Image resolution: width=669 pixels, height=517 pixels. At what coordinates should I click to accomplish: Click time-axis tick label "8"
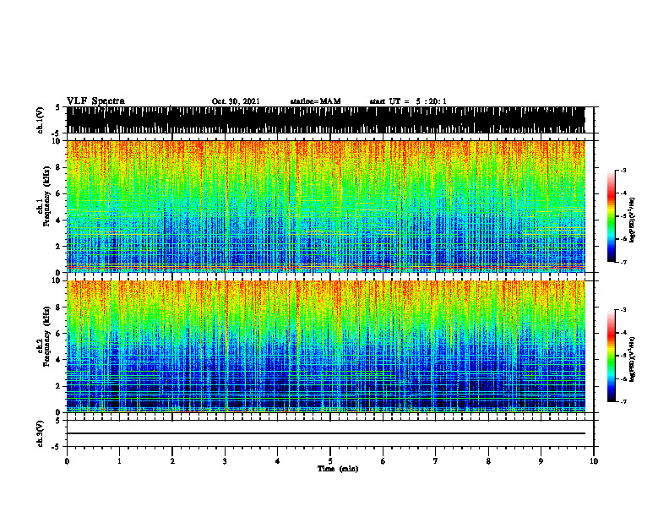[488, 461]
